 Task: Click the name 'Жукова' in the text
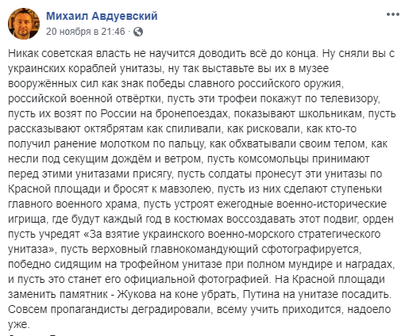[x=137, y=295]
